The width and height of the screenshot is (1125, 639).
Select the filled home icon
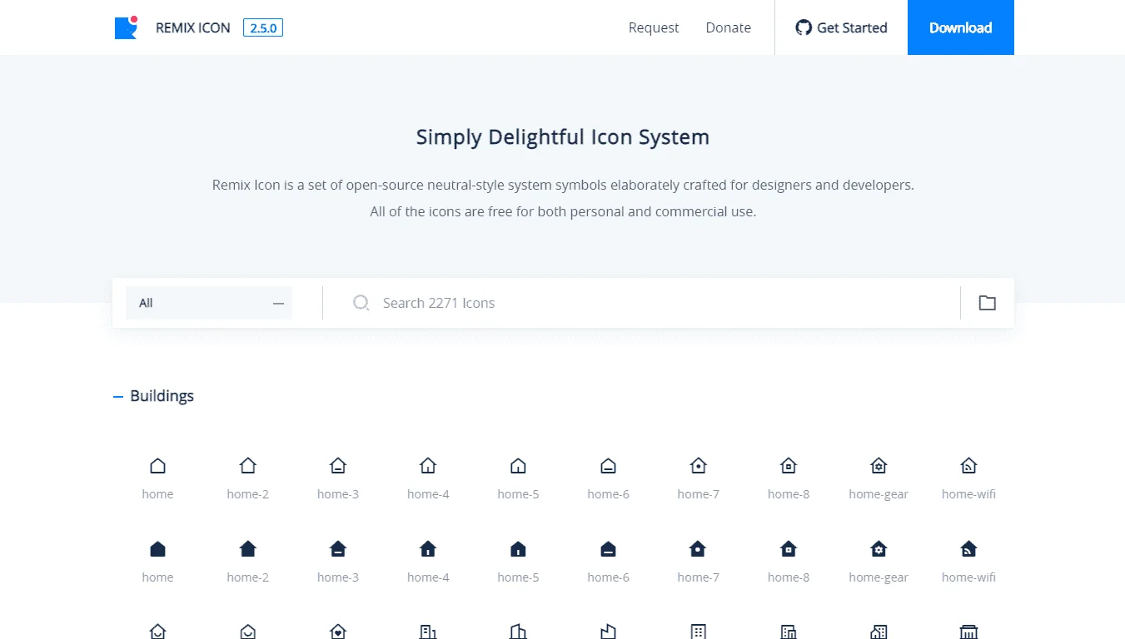[x=157, y=548]
